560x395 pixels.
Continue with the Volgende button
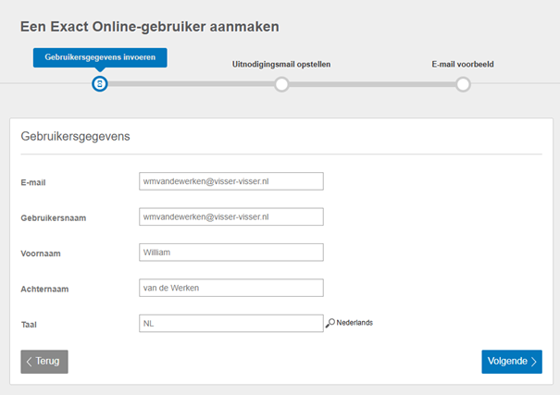coord(512,362)
